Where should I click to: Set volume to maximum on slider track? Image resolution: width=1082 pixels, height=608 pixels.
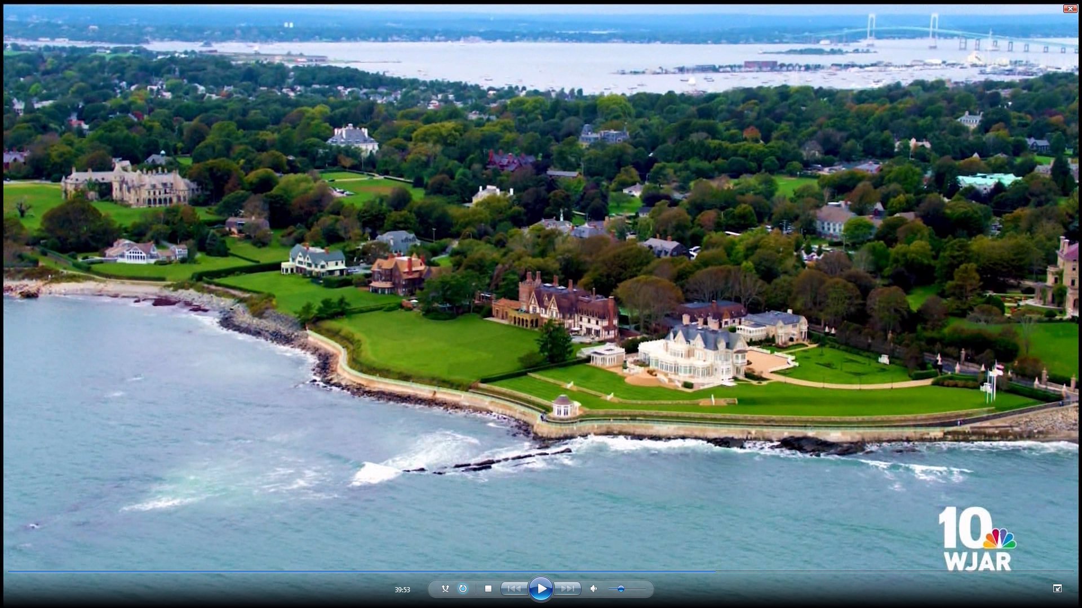(645, 589)
